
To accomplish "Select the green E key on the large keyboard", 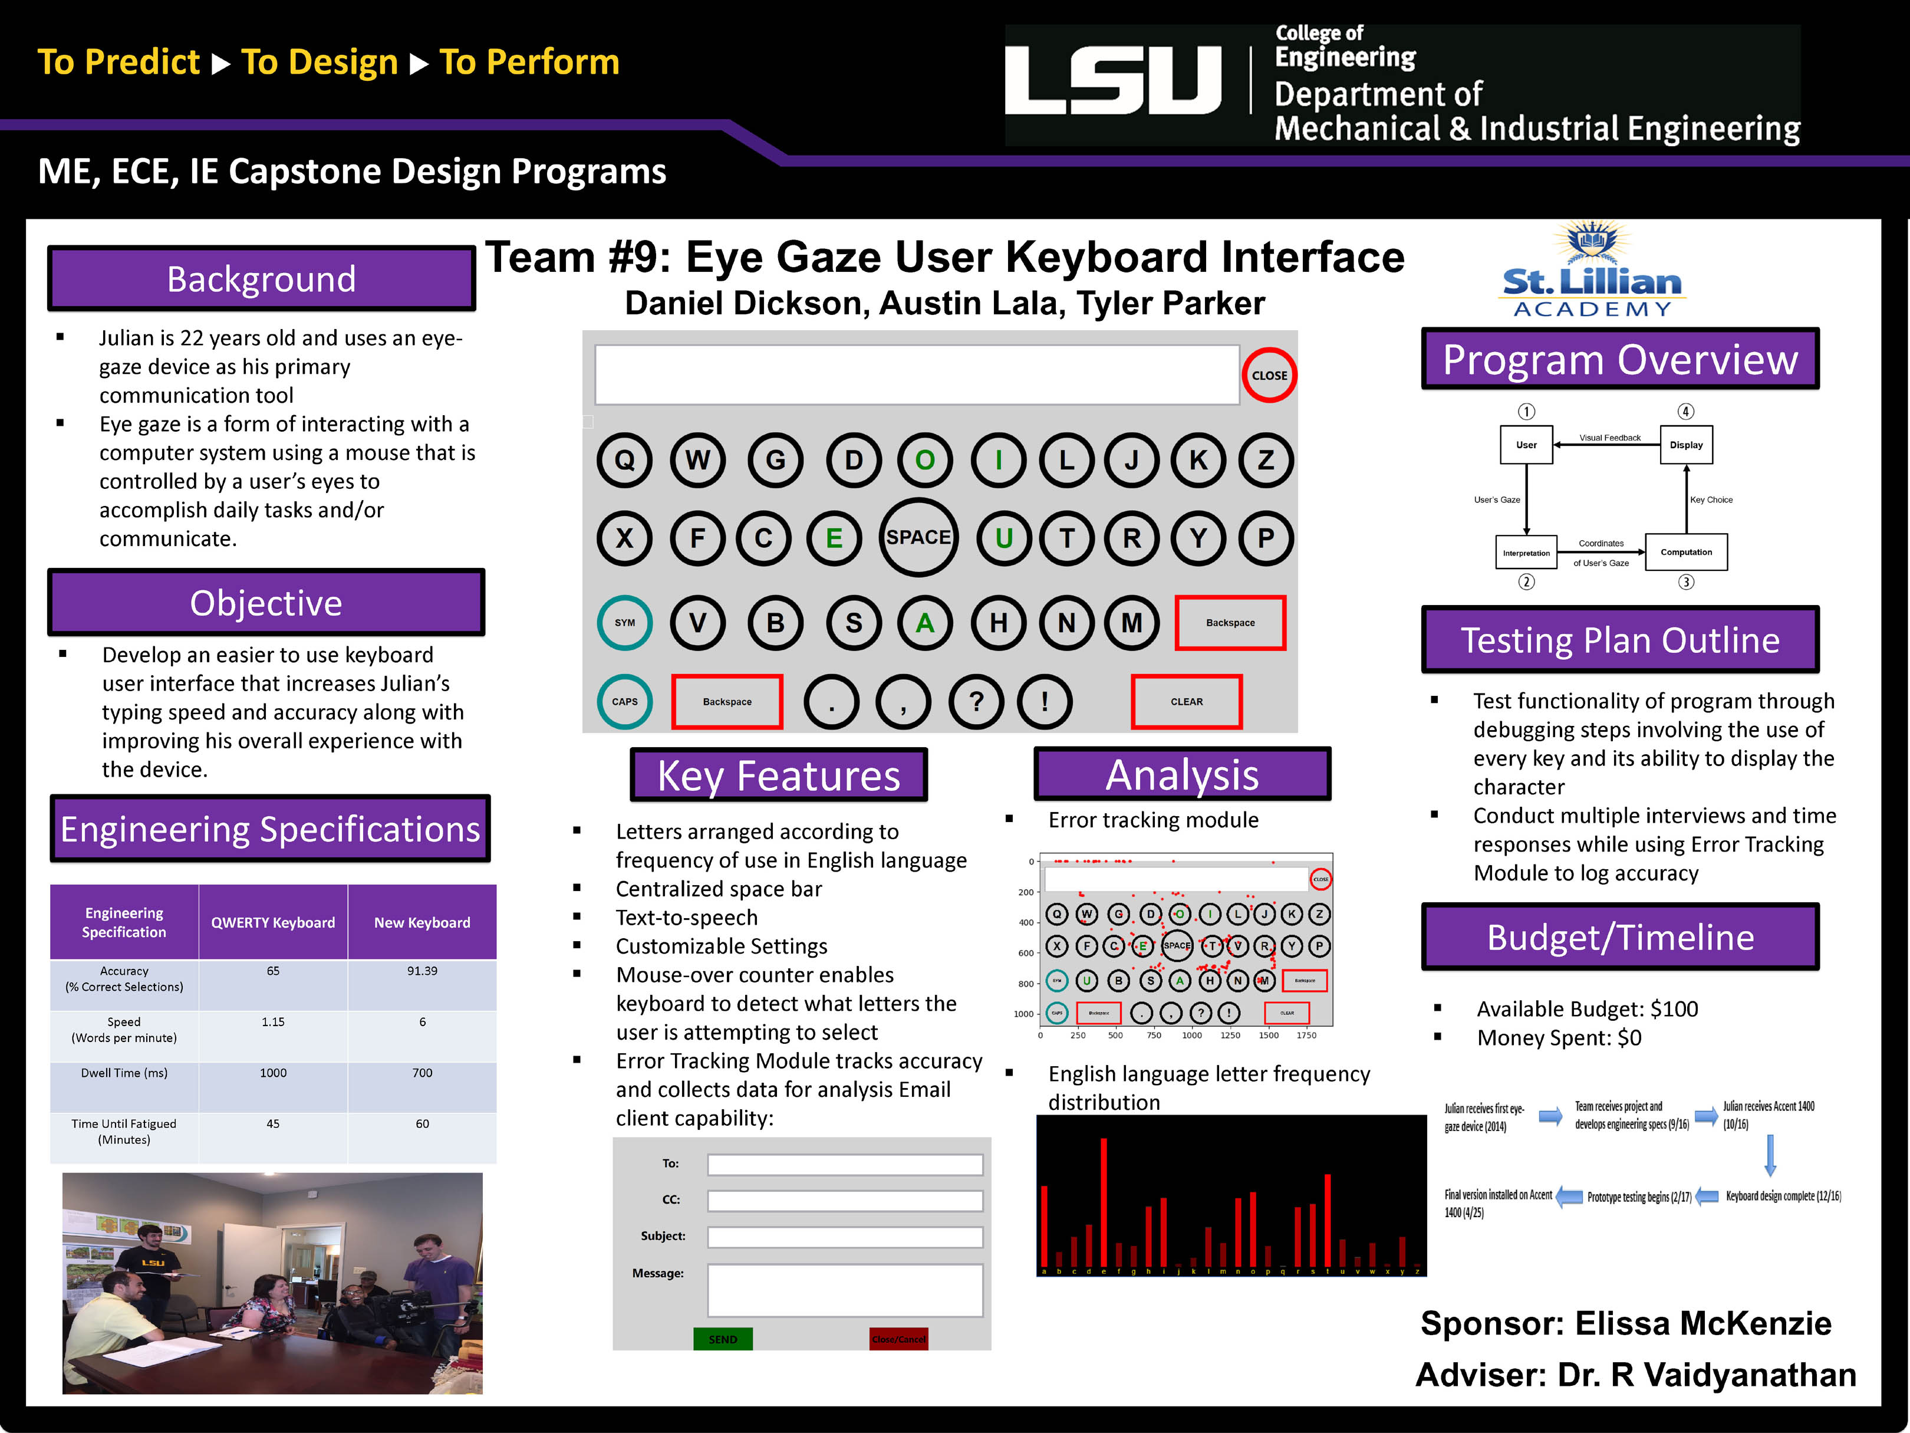I will point(834,538).
